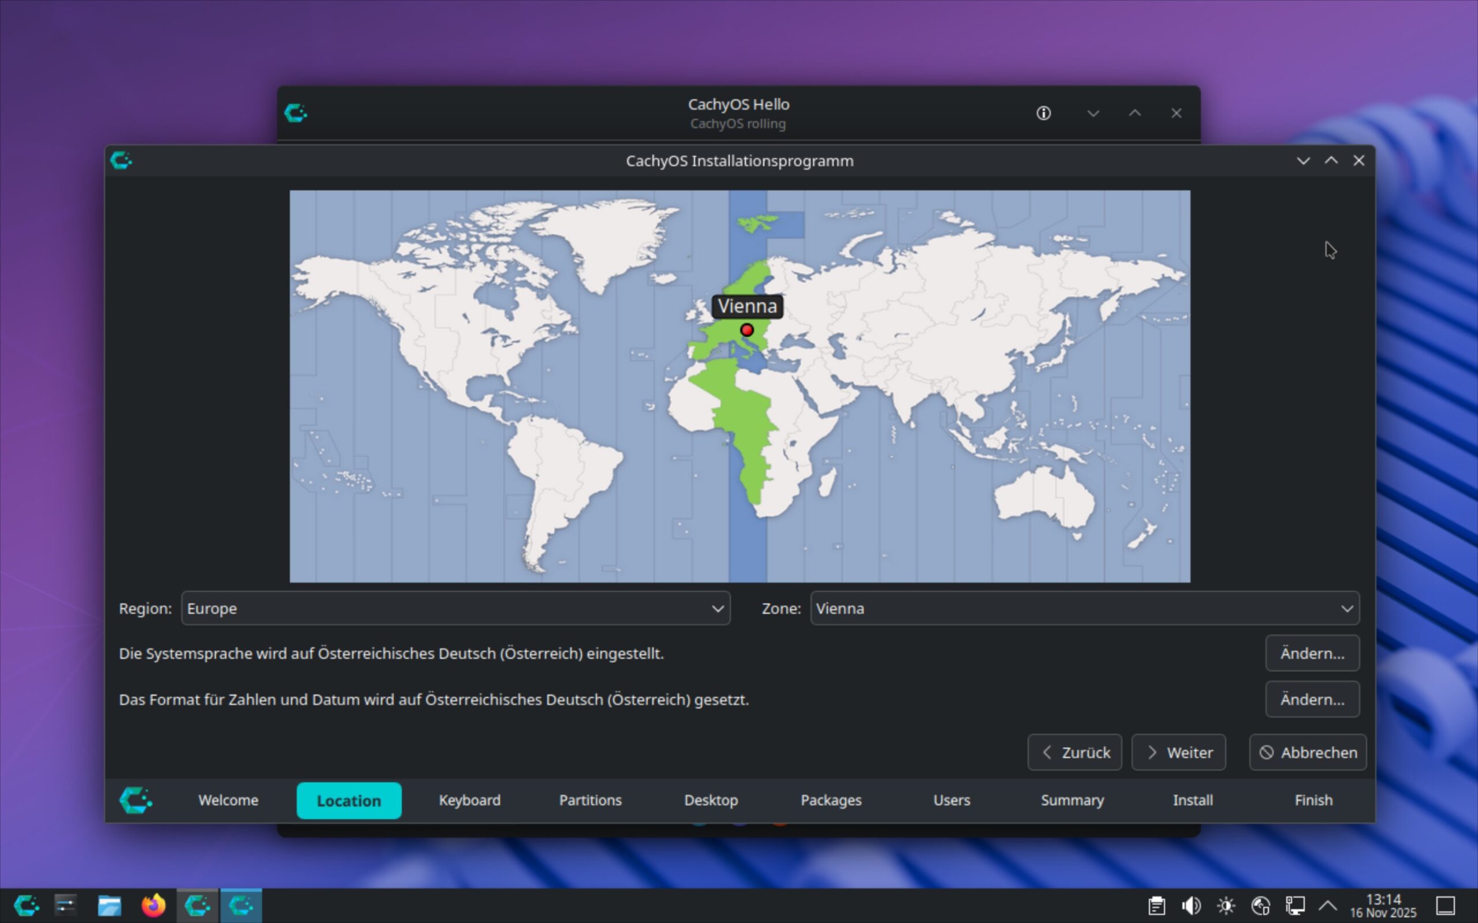
Task: Open the network tray icon
Action: pos(1295,905)
